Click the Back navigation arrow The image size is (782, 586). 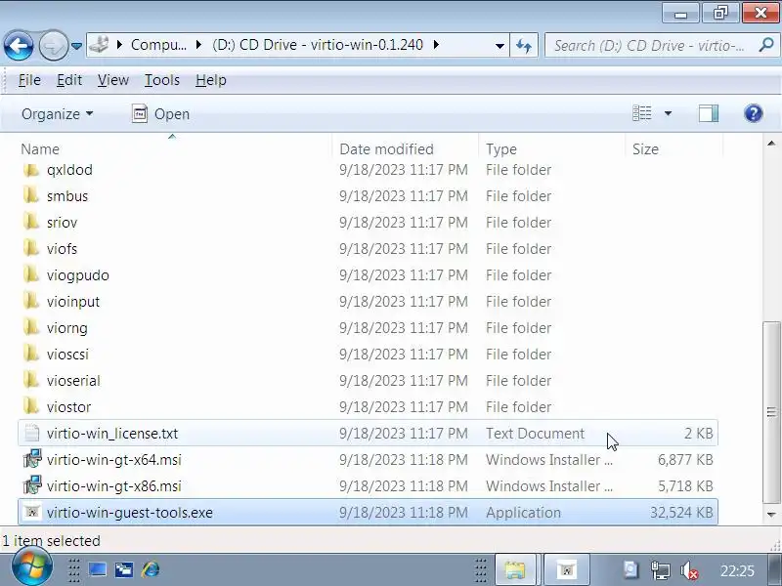19,46
